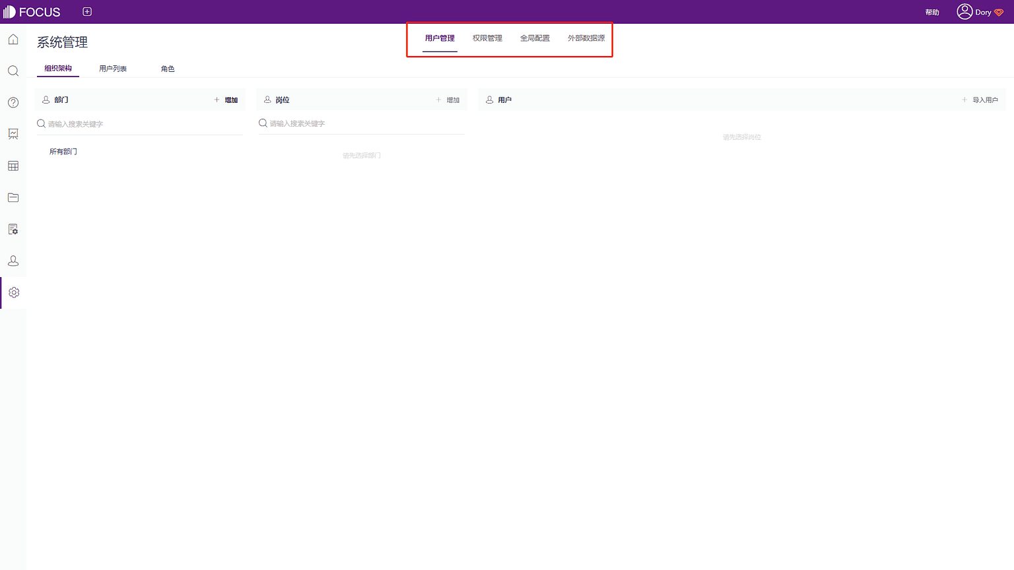Open the table grid icon in sidebar

(x=13, y=166)
